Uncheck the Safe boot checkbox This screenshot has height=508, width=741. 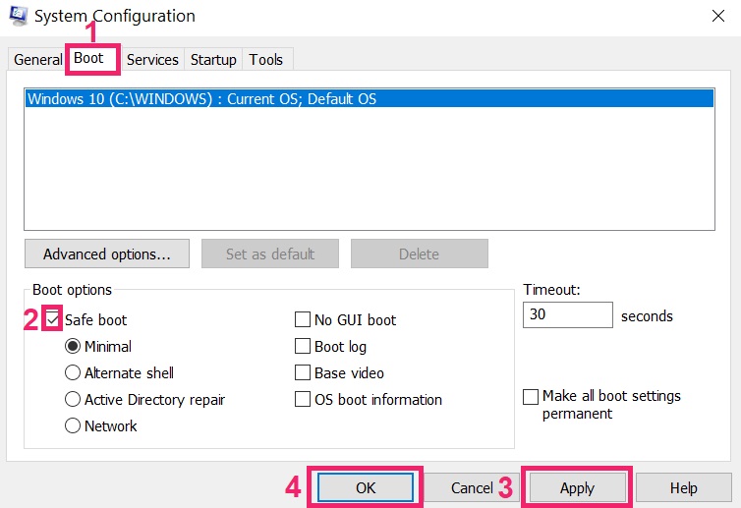click(x=52, y=319)
